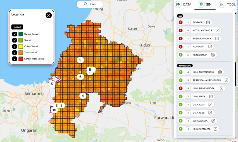238x142 pixels.
Task: Click the orange Tidak Sesuai color swatch
Action: [x=21, y=53]
